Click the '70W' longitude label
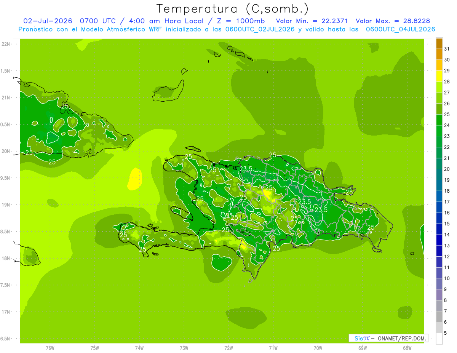 click(318, 348)
